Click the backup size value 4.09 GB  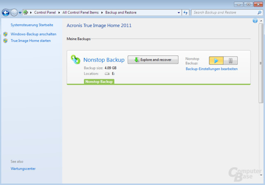pyautogui.click(x=111, y=68)
